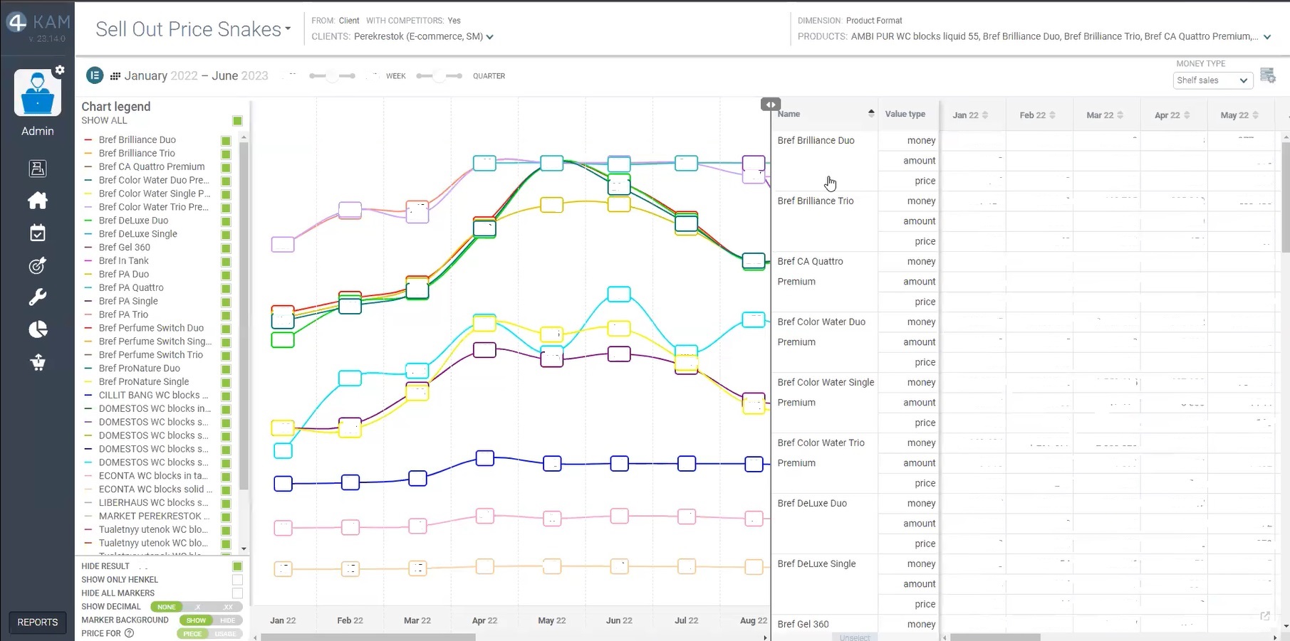Viewport: 1290px width, 641px height.
Task: Click chart horizontal scrollbar
Action: tap(368, 637)
